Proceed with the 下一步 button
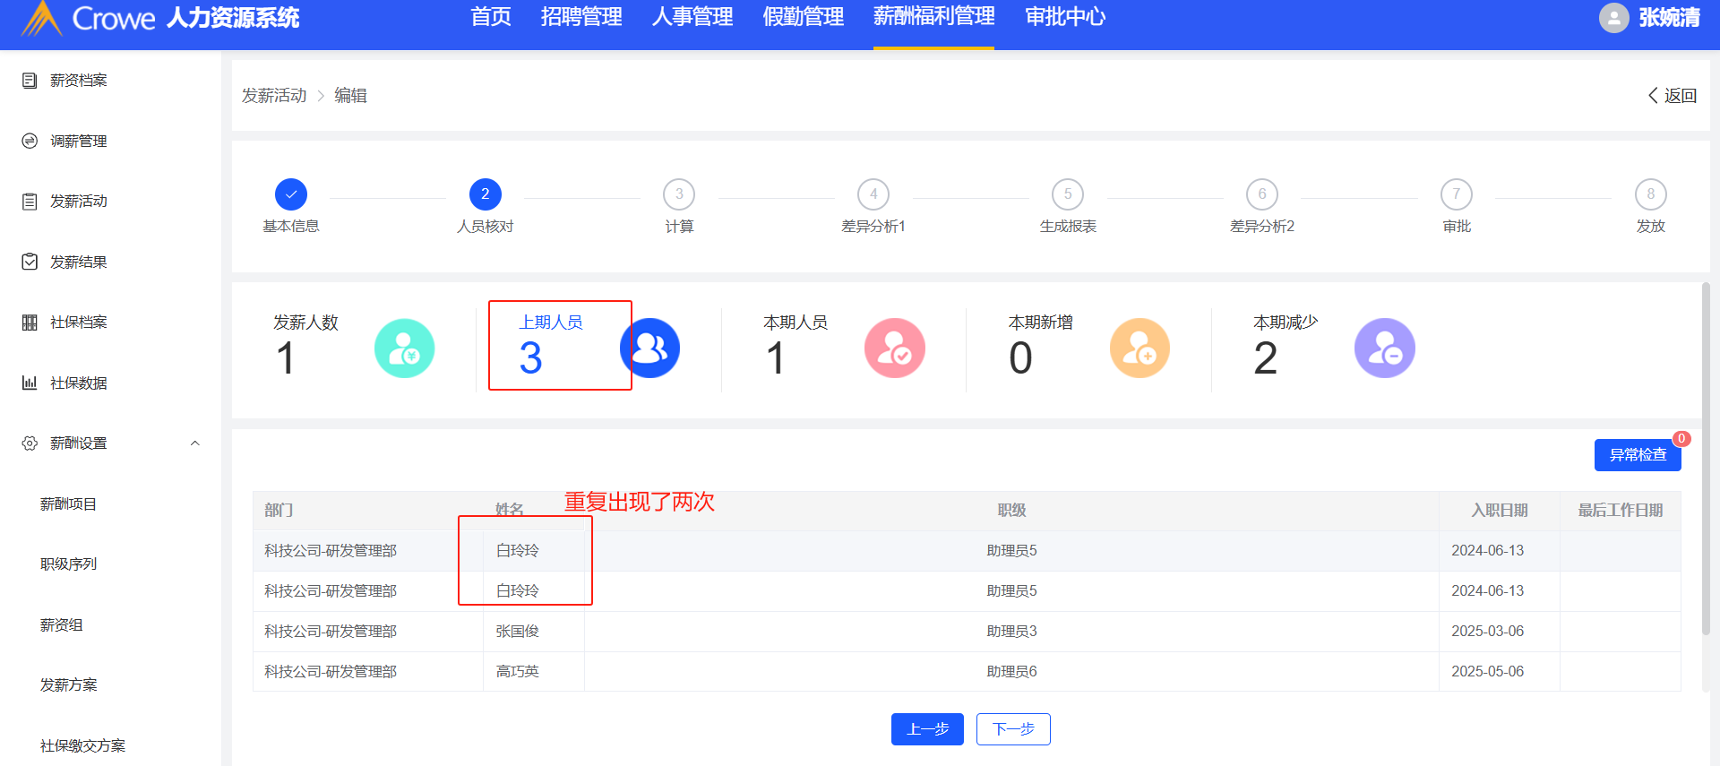1720x766 pixels. click(x=1013, y=729)
